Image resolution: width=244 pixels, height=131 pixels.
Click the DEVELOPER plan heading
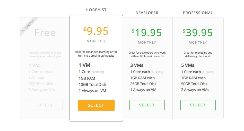click(147, 13)
